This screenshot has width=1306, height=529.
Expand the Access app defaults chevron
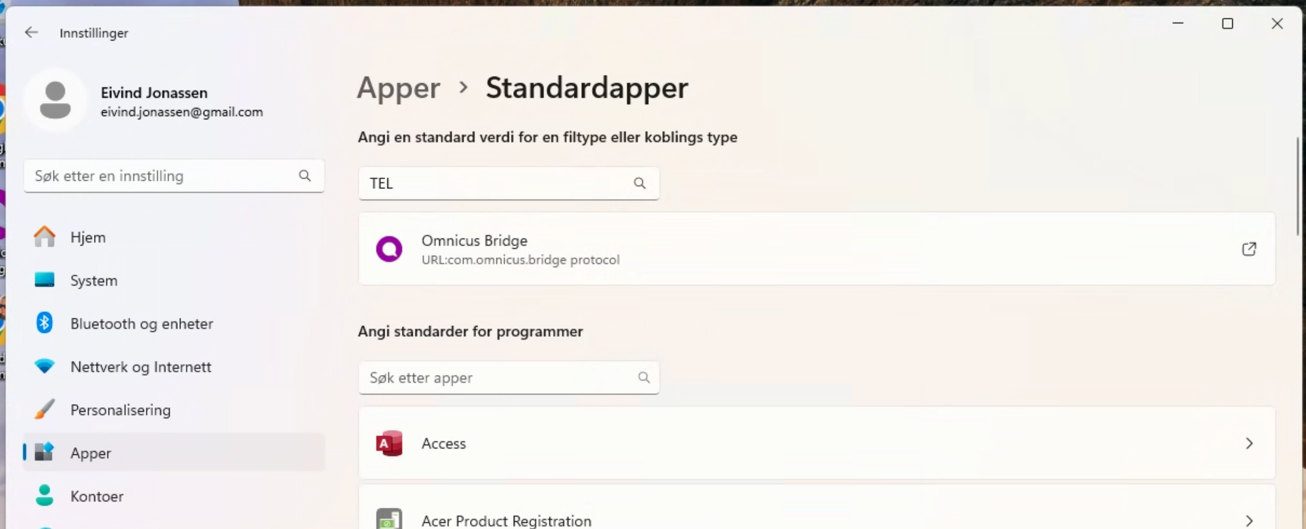click(1249, 443)
